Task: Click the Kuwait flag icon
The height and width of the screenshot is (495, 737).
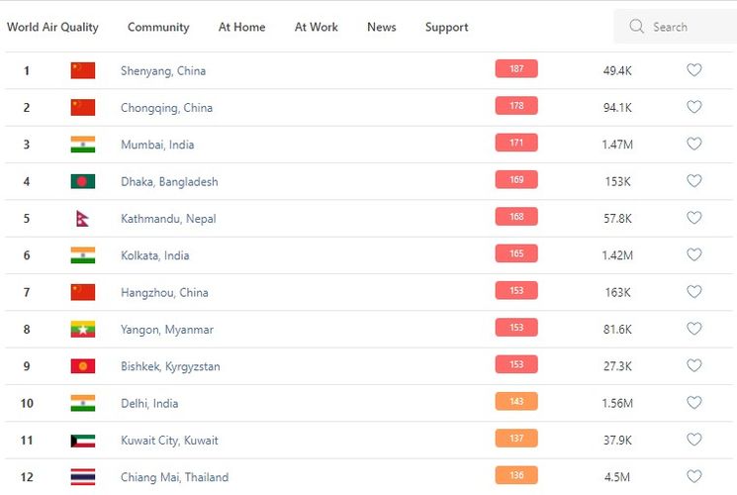Action: pyautogui.click(x=83, y=441)
